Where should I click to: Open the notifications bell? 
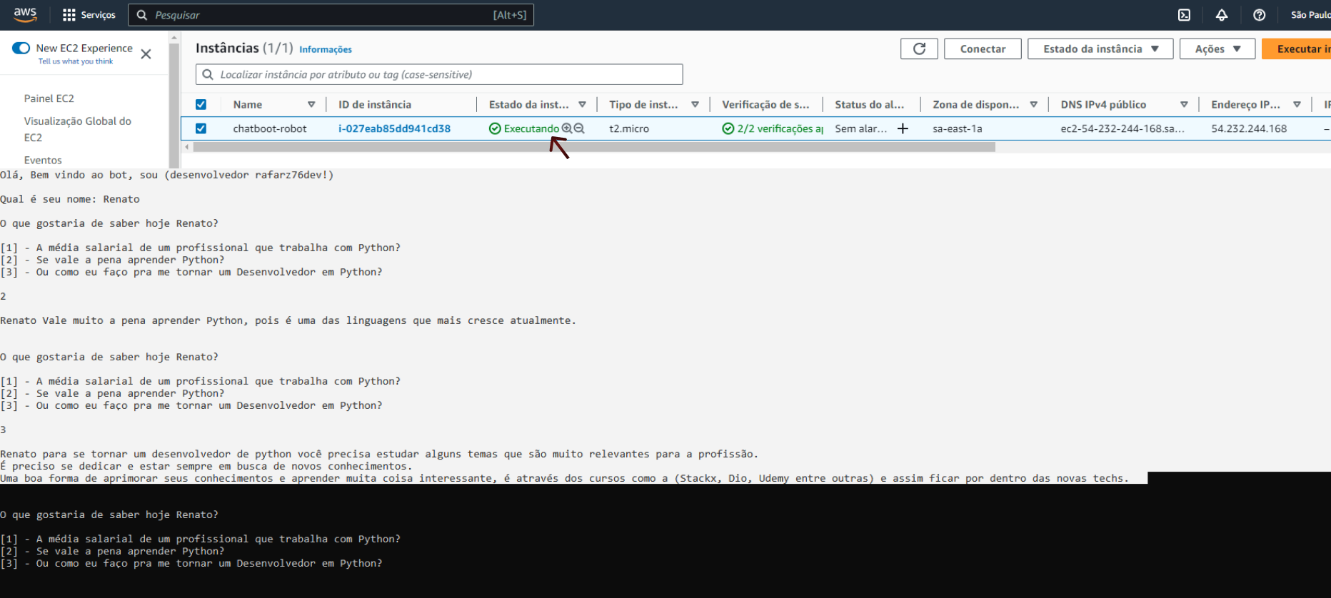tap(1222, 15)
